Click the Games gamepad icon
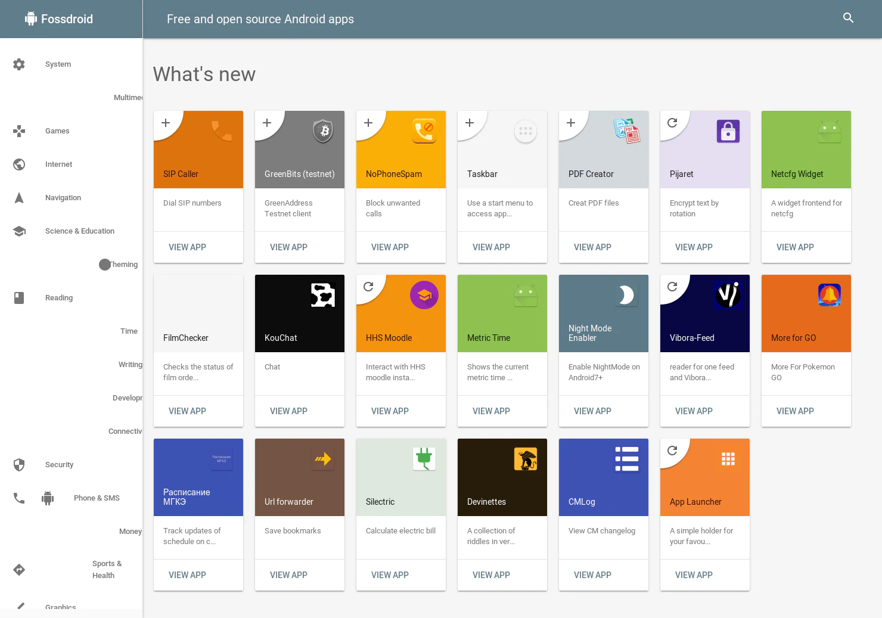882x618 pixels. point(19,131)
